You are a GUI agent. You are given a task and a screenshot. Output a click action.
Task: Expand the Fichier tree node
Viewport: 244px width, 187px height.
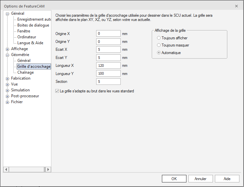[7, 103]
